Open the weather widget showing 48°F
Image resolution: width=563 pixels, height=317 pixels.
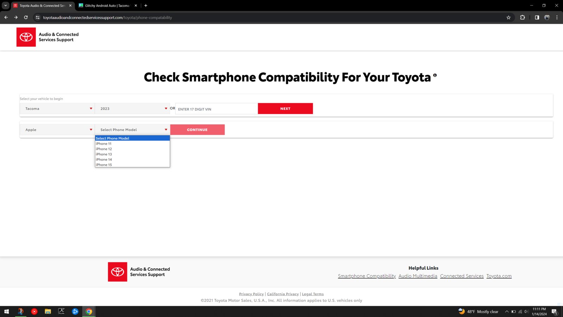[479, 312]
